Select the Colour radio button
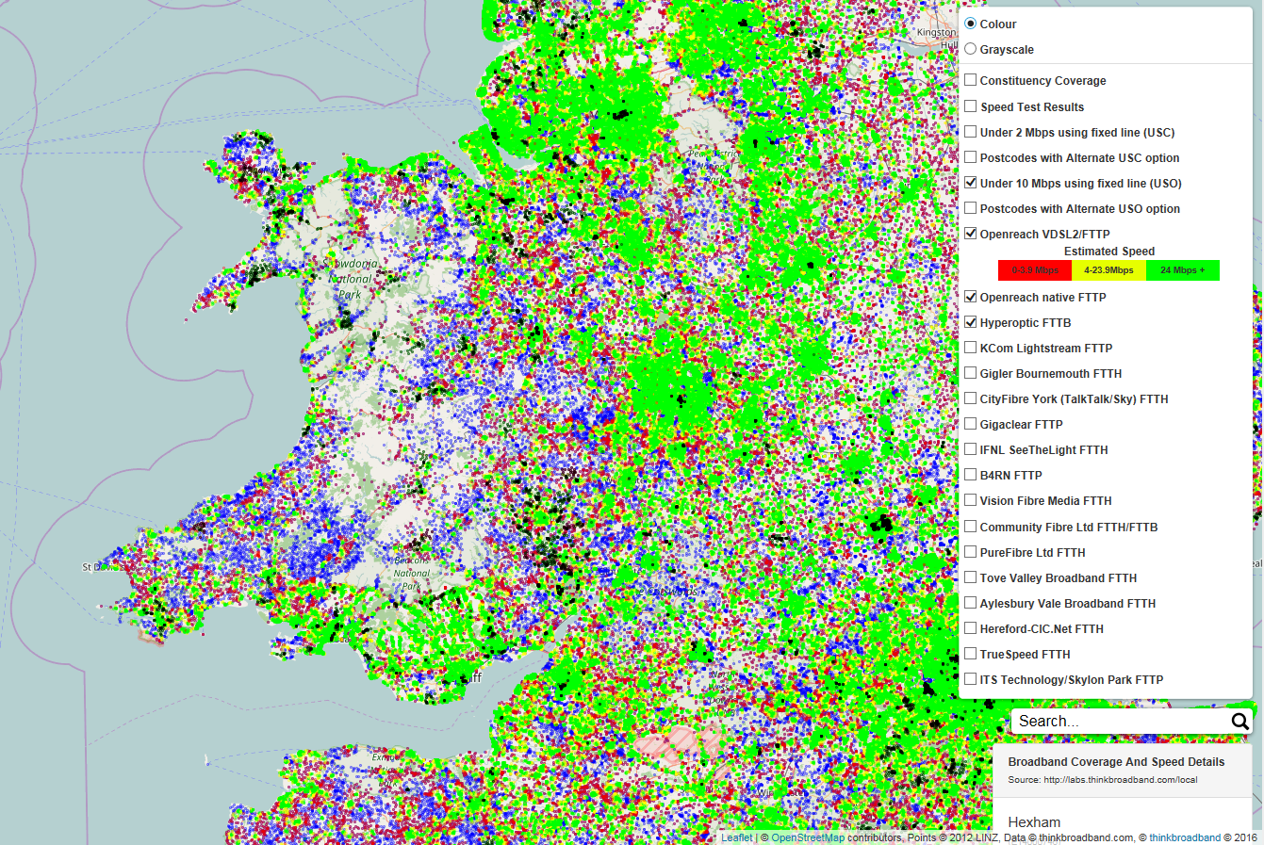The height and width of the screenshot is (845, 1264). pyautogui.click(x=971, y=24)
